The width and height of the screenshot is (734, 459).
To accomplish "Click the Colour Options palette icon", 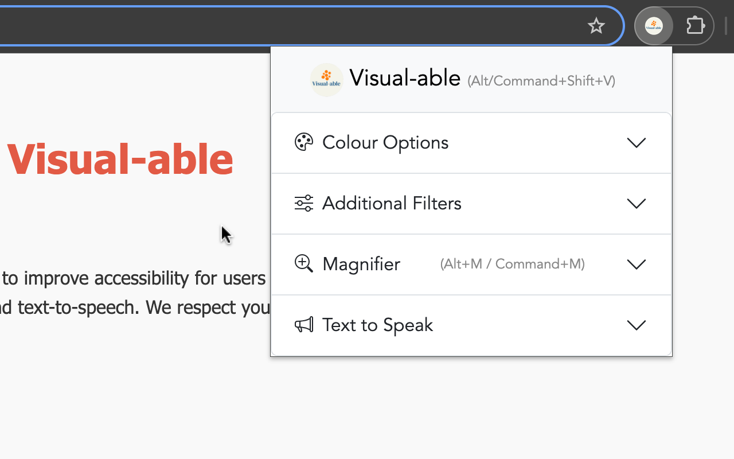I will point(304,142).
